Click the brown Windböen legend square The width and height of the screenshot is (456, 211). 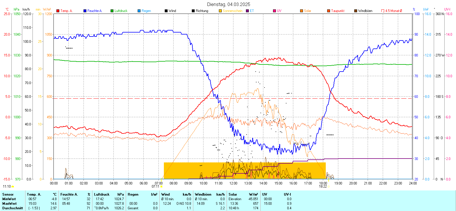[x=356, y=11]
